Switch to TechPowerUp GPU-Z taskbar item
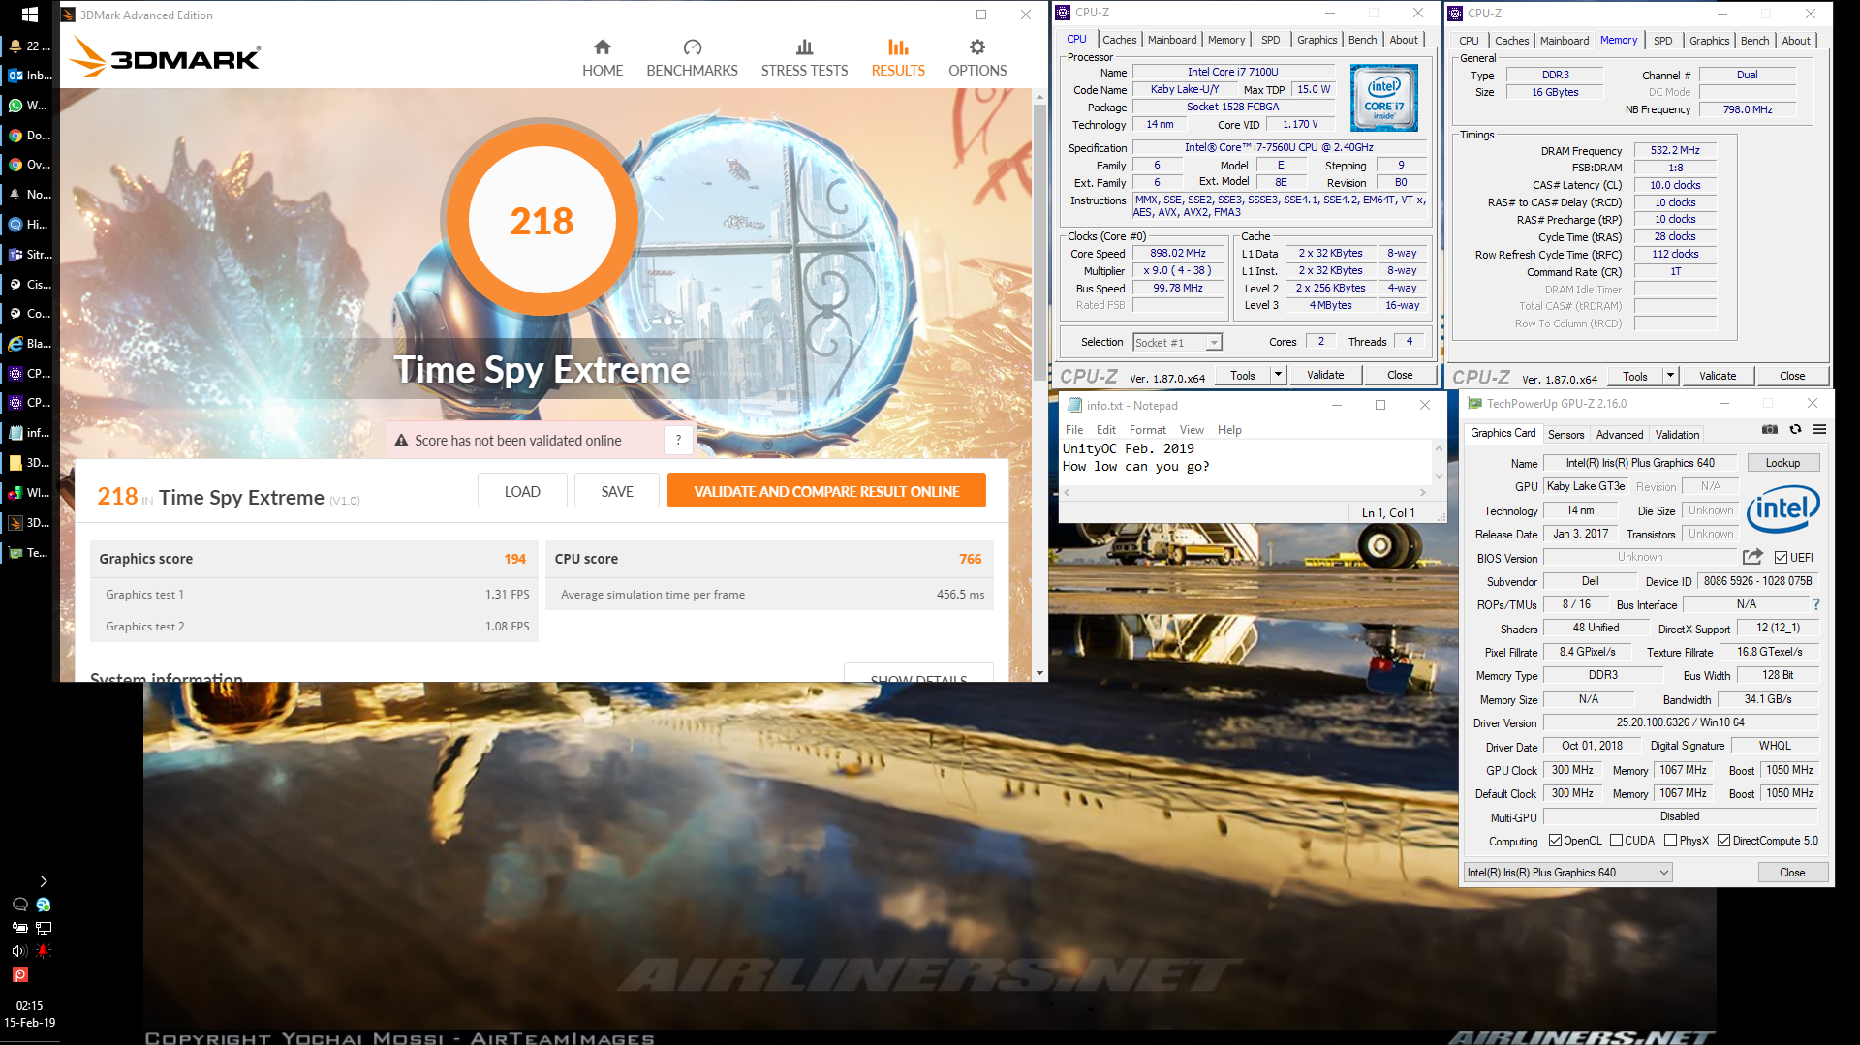The width and height of the screenshot is (1860, 1045). (29, 553)
